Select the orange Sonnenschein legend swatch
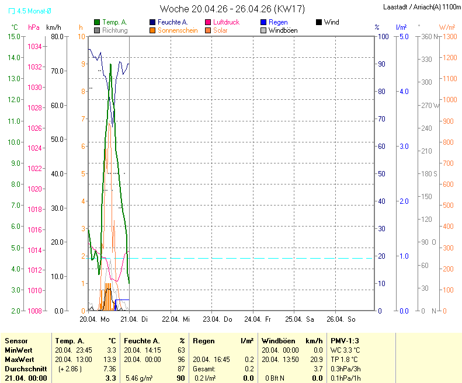This screenshot has height=383, width=462. pos(152,30)
